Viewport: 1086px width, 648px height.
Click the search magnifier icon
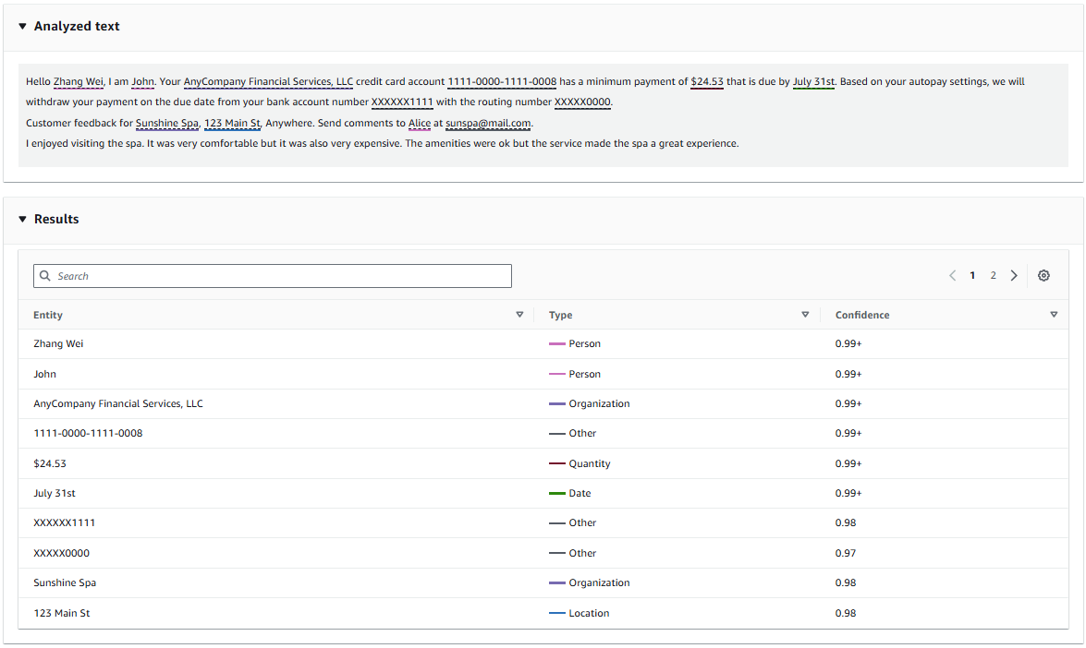[x=45, y=276]
